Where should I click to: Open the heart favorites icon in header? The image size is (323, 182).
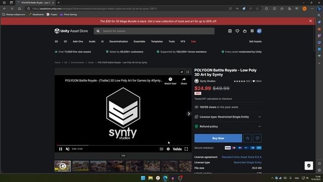click(237, 31)
